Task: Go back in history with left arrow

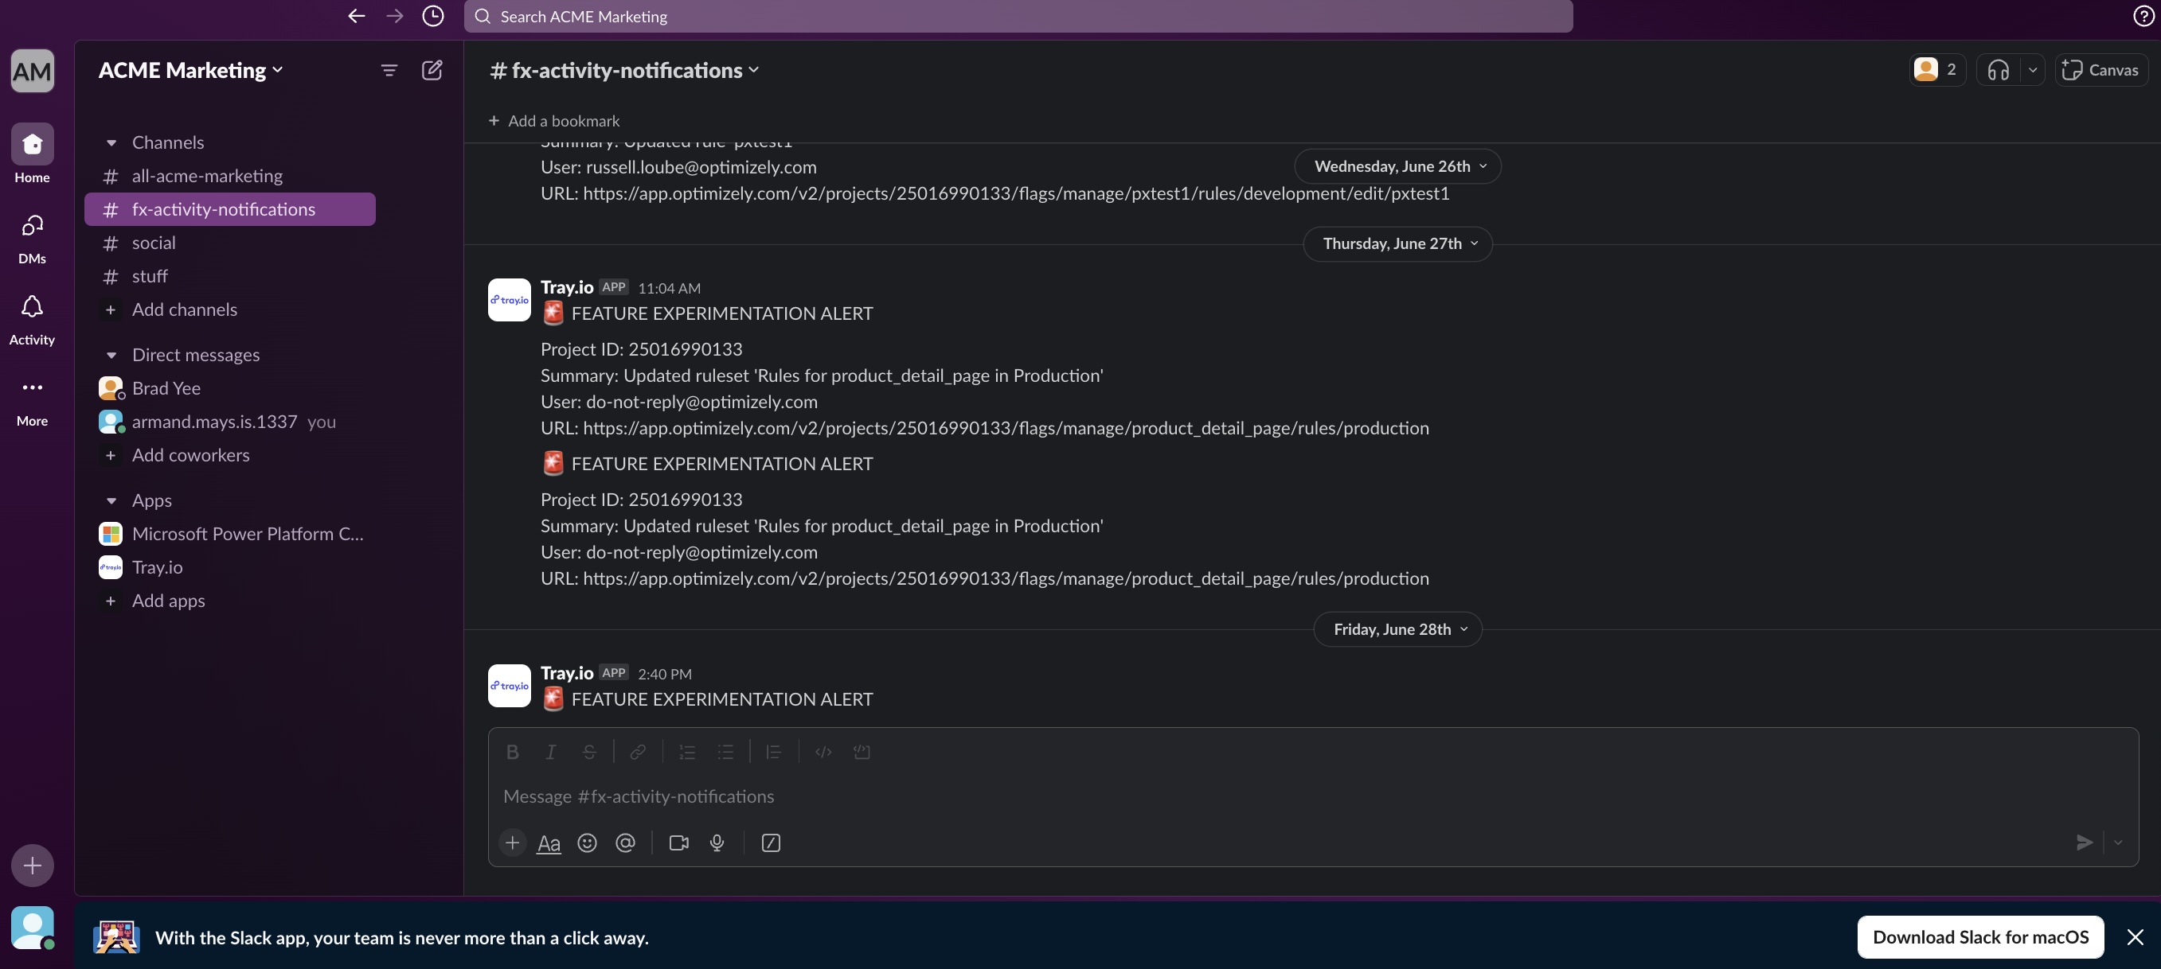Action: [x=357, y=16]
